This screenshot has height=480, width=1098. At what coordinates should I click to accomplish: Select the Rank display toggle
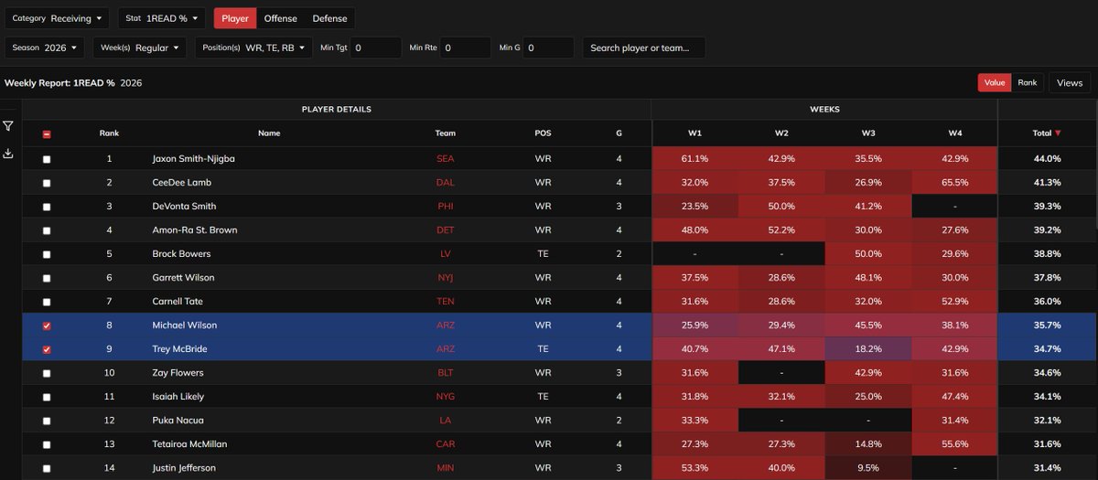click(x=1028, y=82)
